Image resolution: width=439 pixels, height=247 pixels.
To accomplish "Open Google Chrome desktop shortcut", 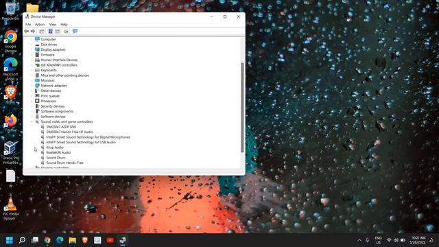I will [x=11, y=41].
